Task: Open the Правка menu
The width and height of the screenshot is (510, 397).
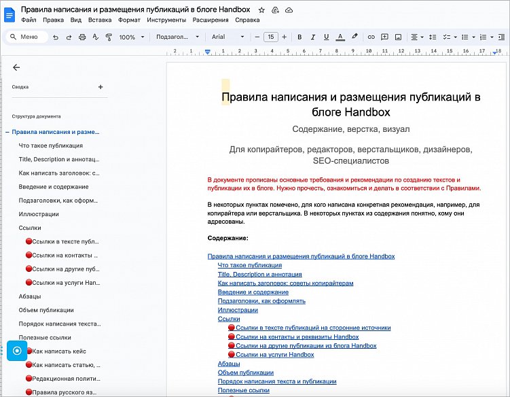Action: 54,20
